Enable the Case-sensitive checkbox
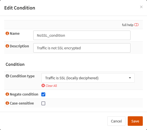 coord(43,103)
